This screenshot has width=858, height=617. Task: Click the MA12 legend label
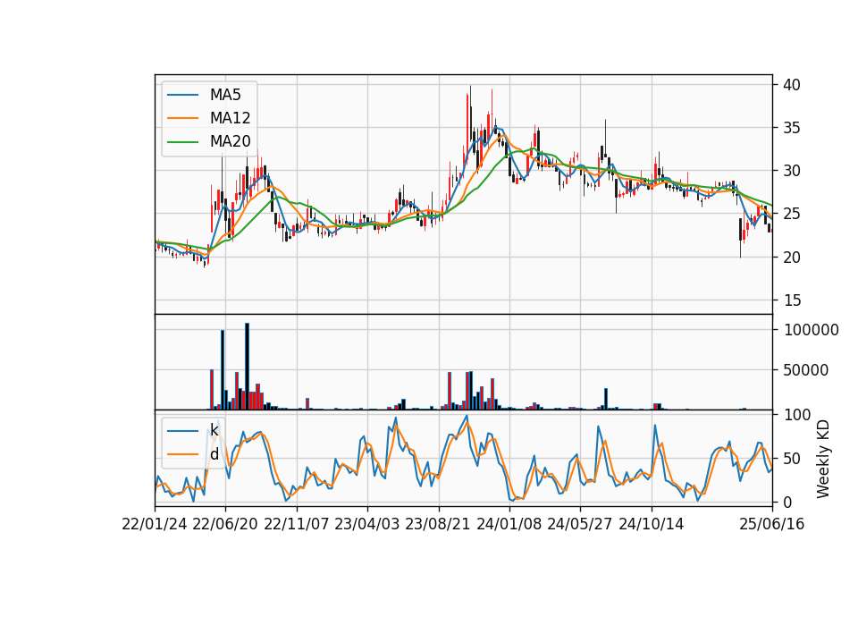point(230,118)
